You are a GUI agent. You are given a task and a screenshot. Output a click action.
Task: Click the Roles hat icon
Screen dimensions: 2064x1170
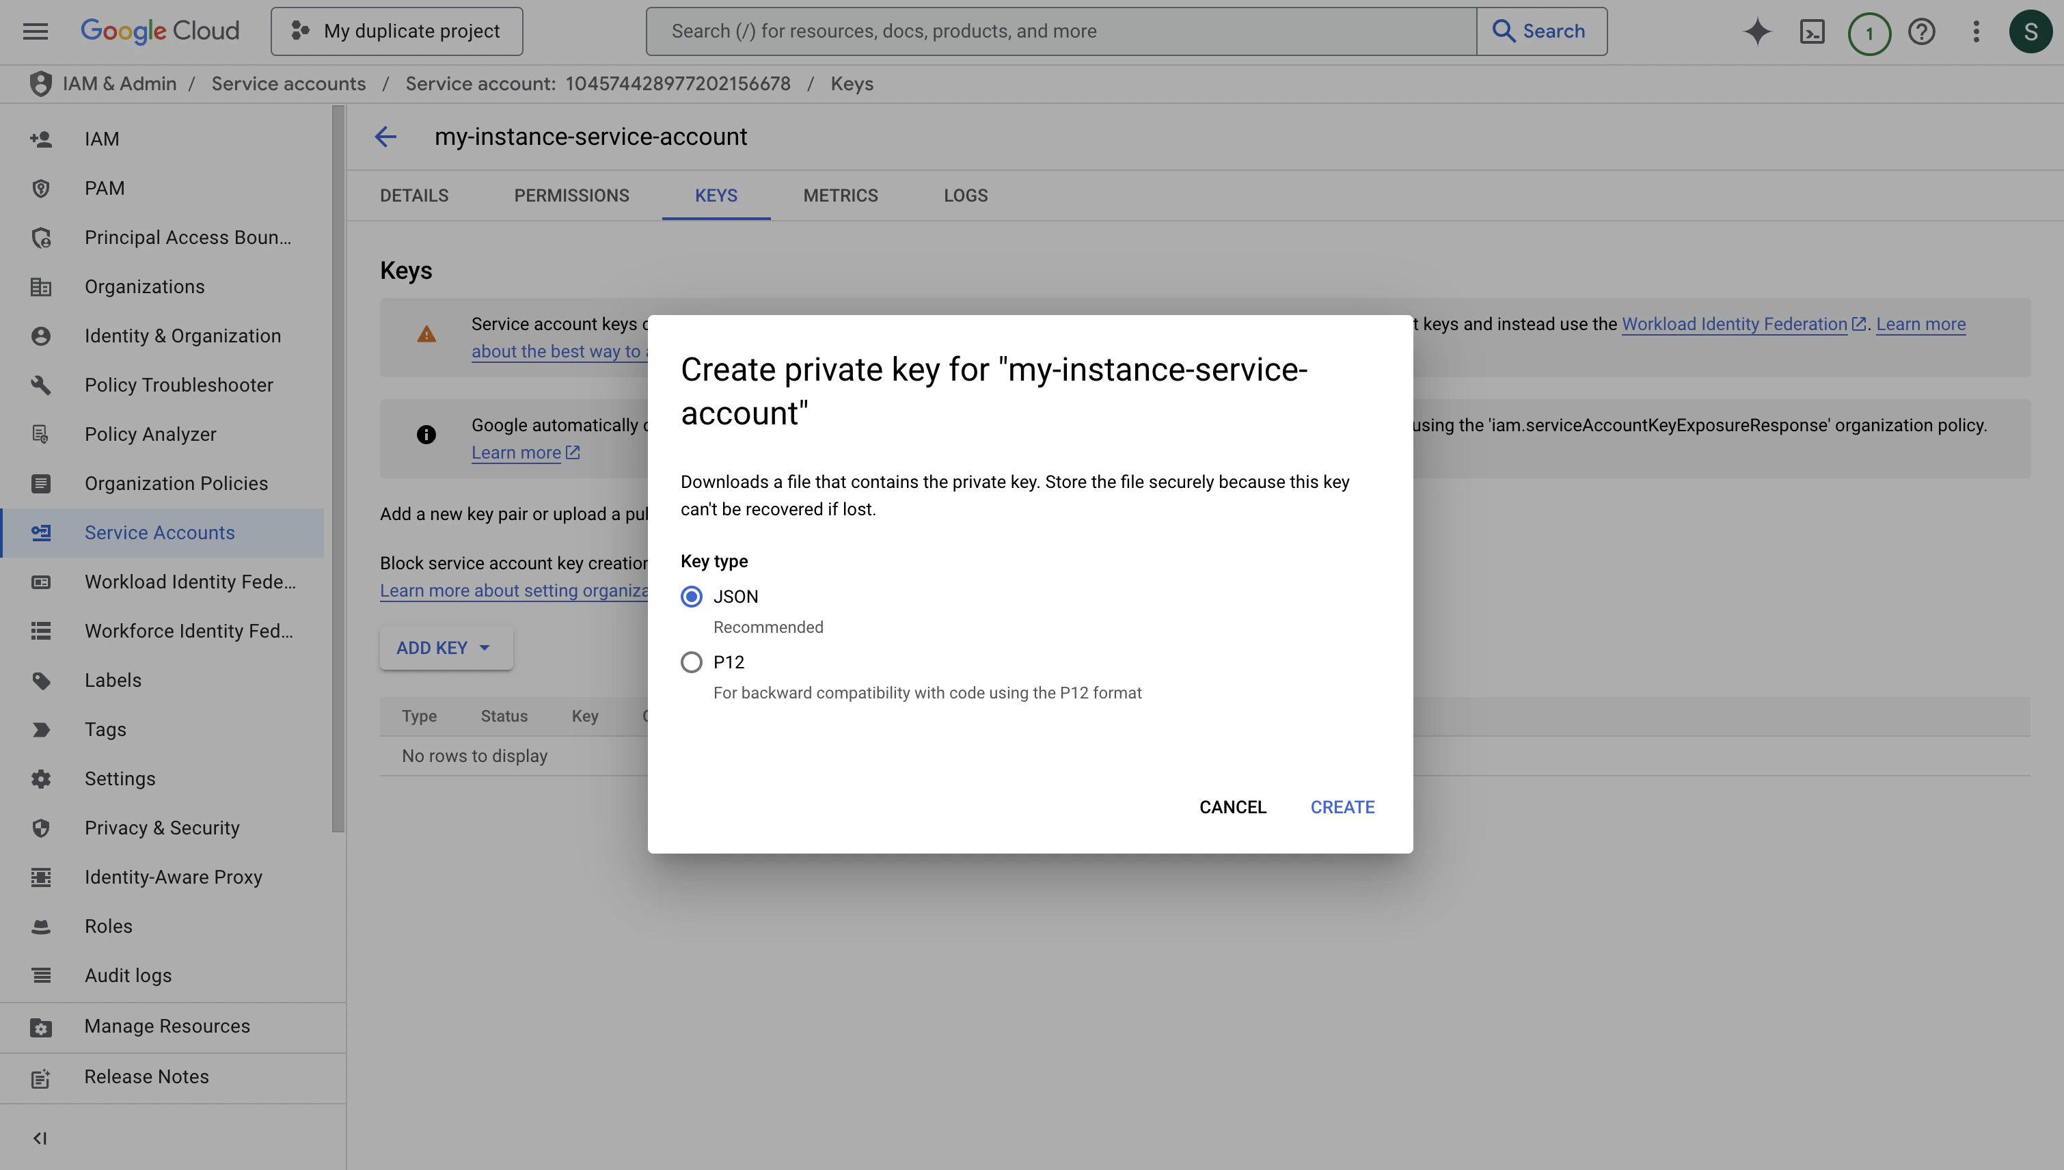pyautogui.click(x=41, y=927)
